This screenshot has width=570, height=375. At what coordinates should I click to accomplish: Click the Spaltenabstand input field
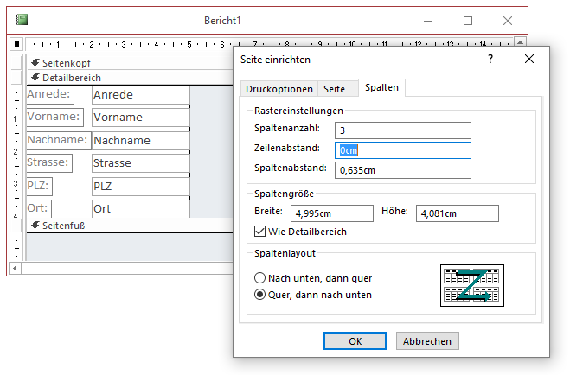[403, 170]
